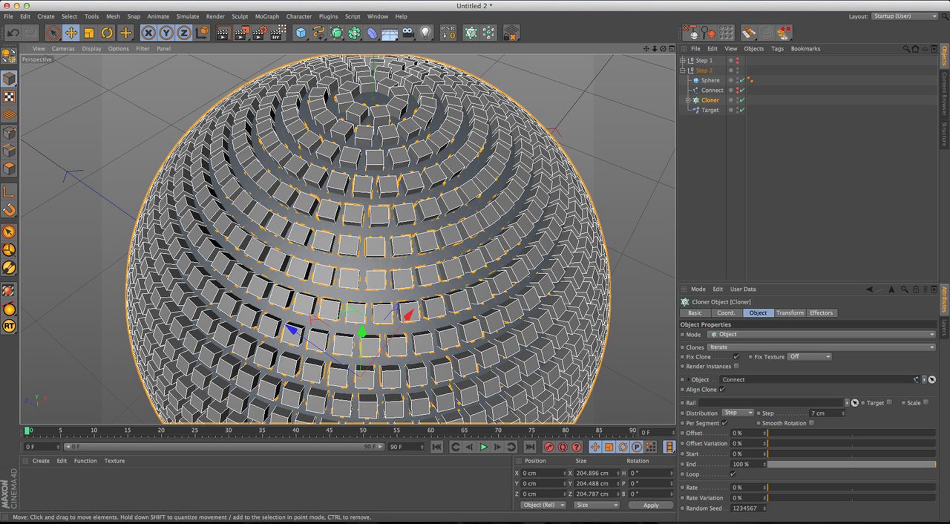Image resolution: width=950 pixels, height=524 pixels.
Task: Enable the Render Instances checkbox
Action: tap(736, 366)
